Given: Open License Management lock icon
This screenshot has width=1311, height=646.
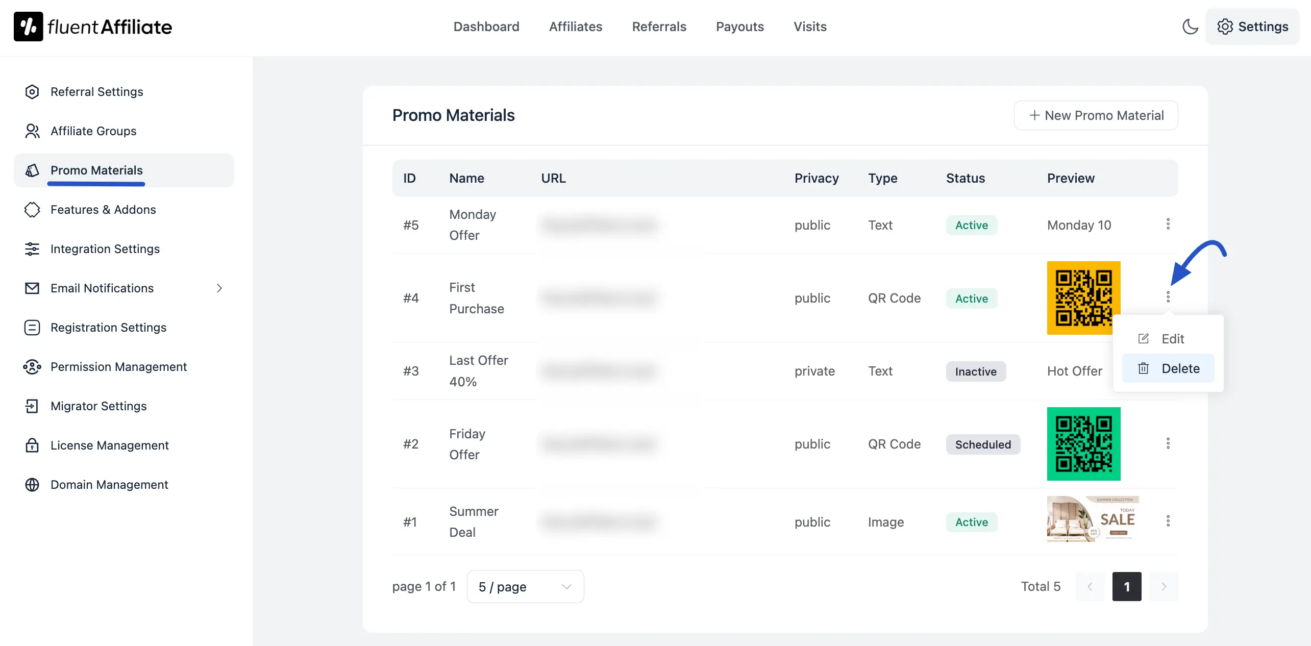Looking at the screenshot, I should [32, 445].
